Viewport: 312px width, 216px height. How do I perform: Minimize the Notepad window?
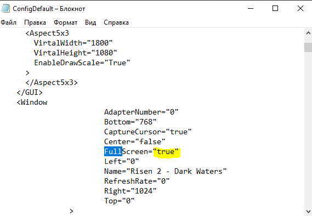click(x=251, y=9)
